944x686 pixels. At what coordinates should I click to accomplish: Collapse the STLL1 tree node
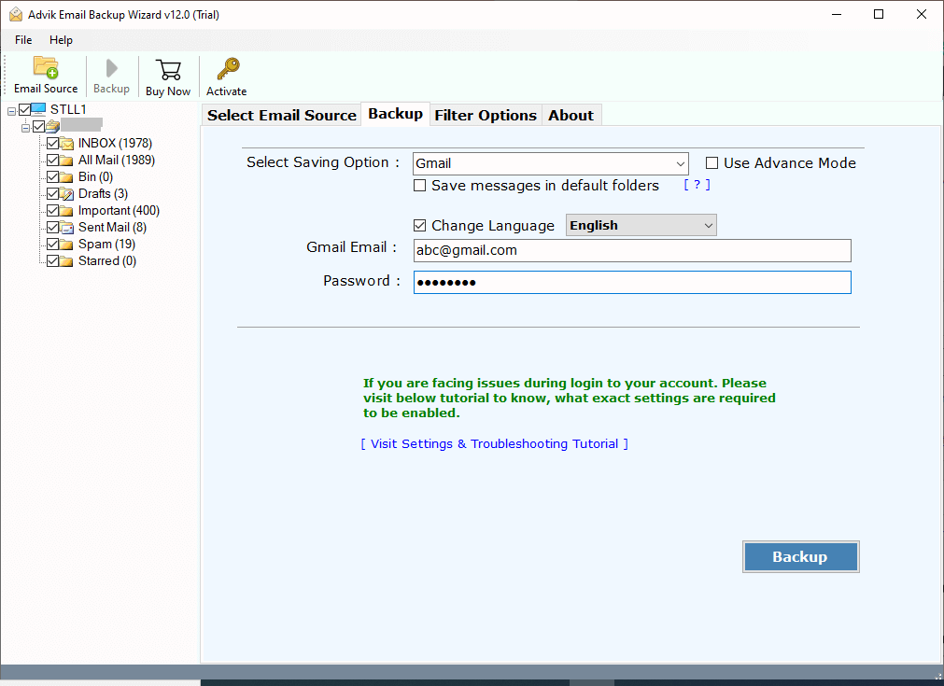pyautogui.click(x=11, y=111)
